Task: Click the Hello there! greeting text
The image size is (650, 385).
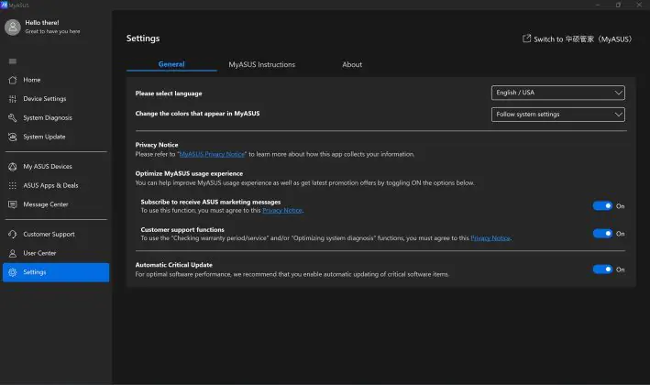Action: coord(42,23)
